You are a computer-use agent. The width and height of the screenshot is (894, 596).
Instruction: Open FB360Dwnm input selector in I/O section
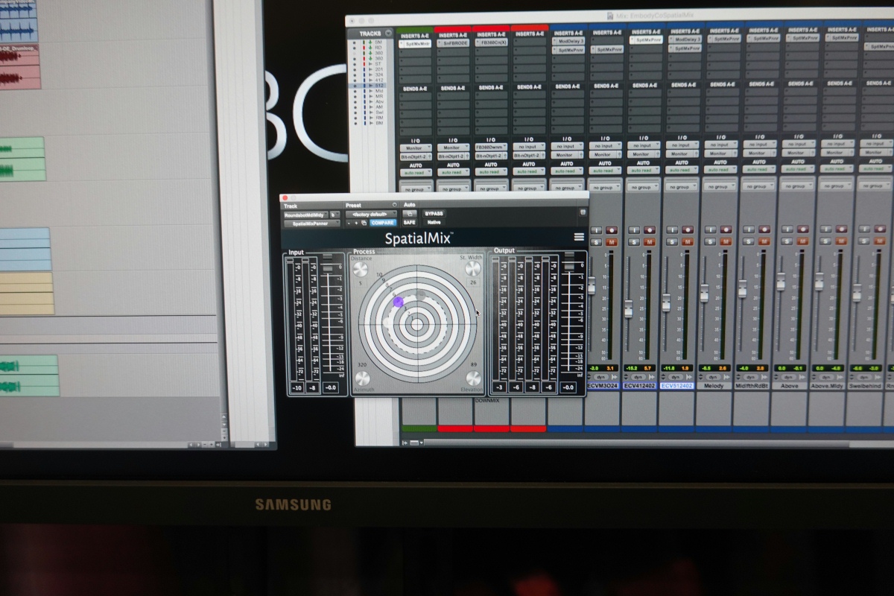(x=491, y=147)
